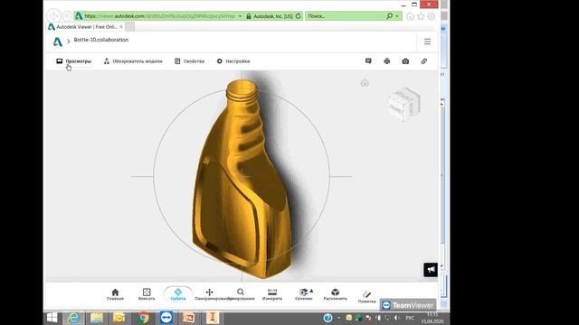Print the model using printer icon
Image resolution: width=579 pixels, height=325 pixels.
[x=387, y=61]
